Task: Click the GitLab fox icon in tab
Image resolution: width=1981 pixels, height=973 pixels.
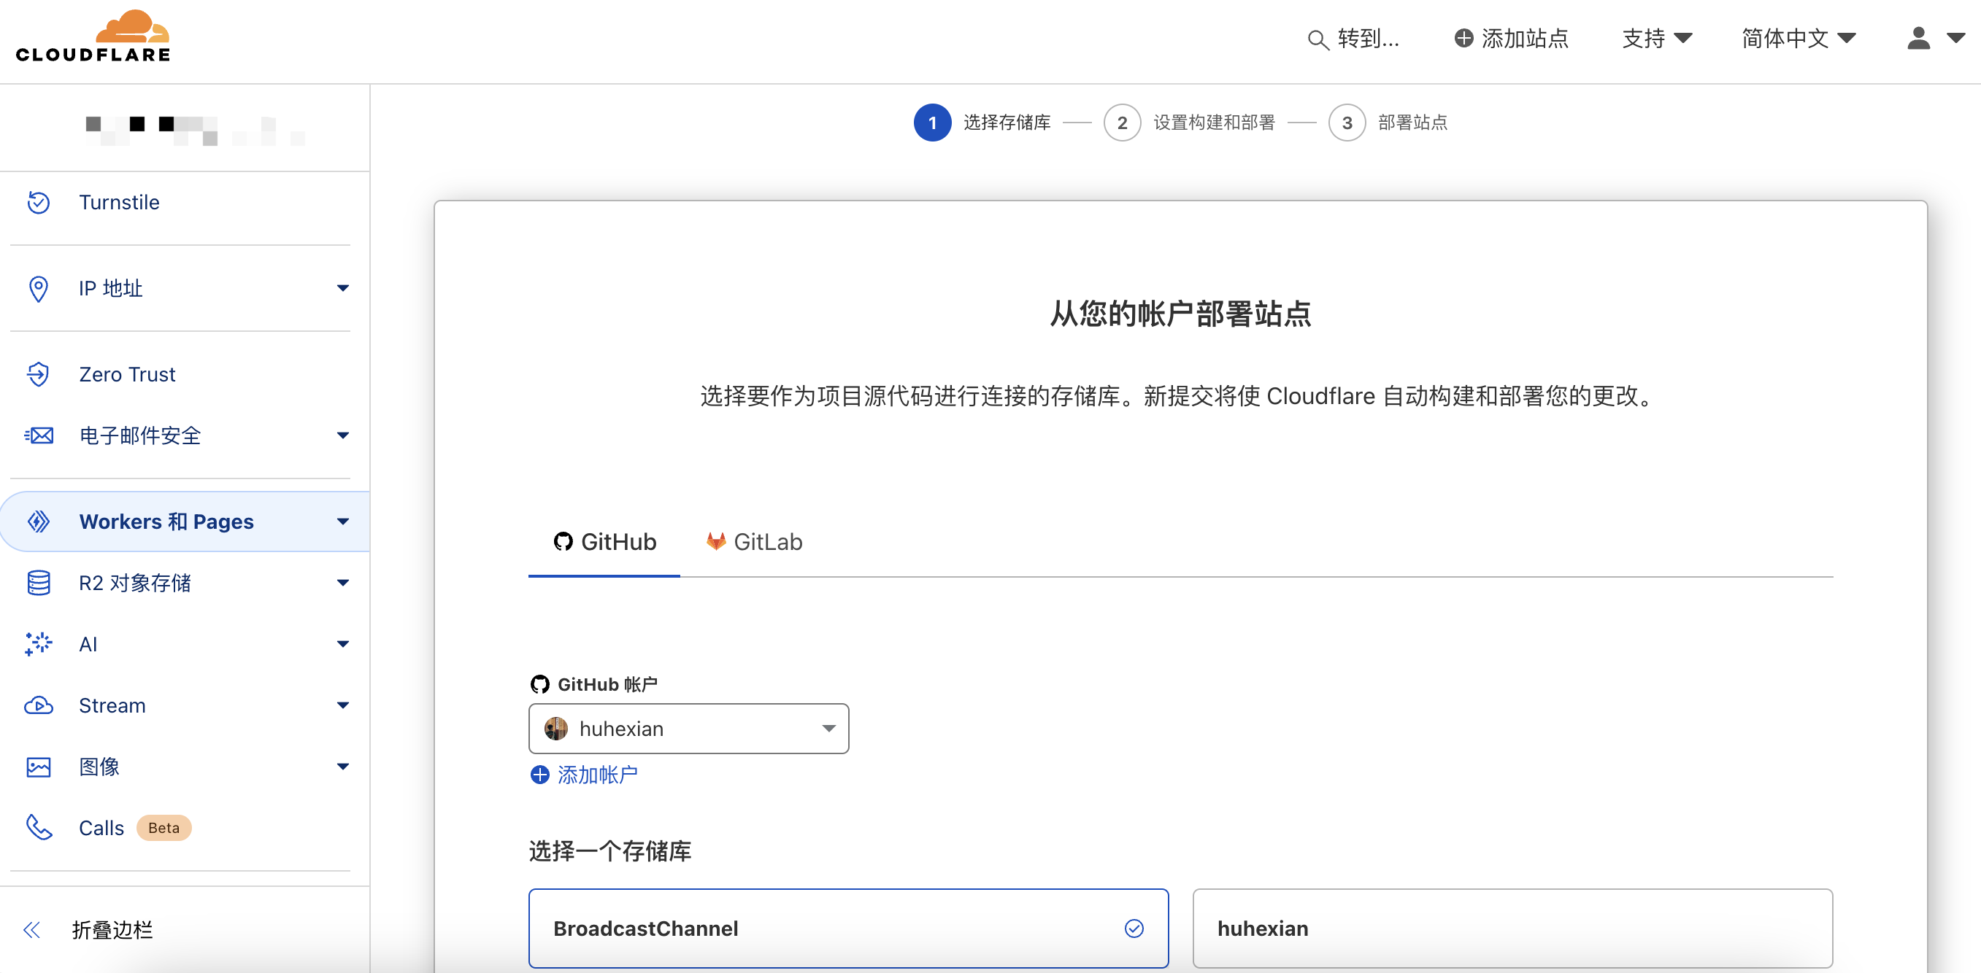Action: click(x=716, y=542)
